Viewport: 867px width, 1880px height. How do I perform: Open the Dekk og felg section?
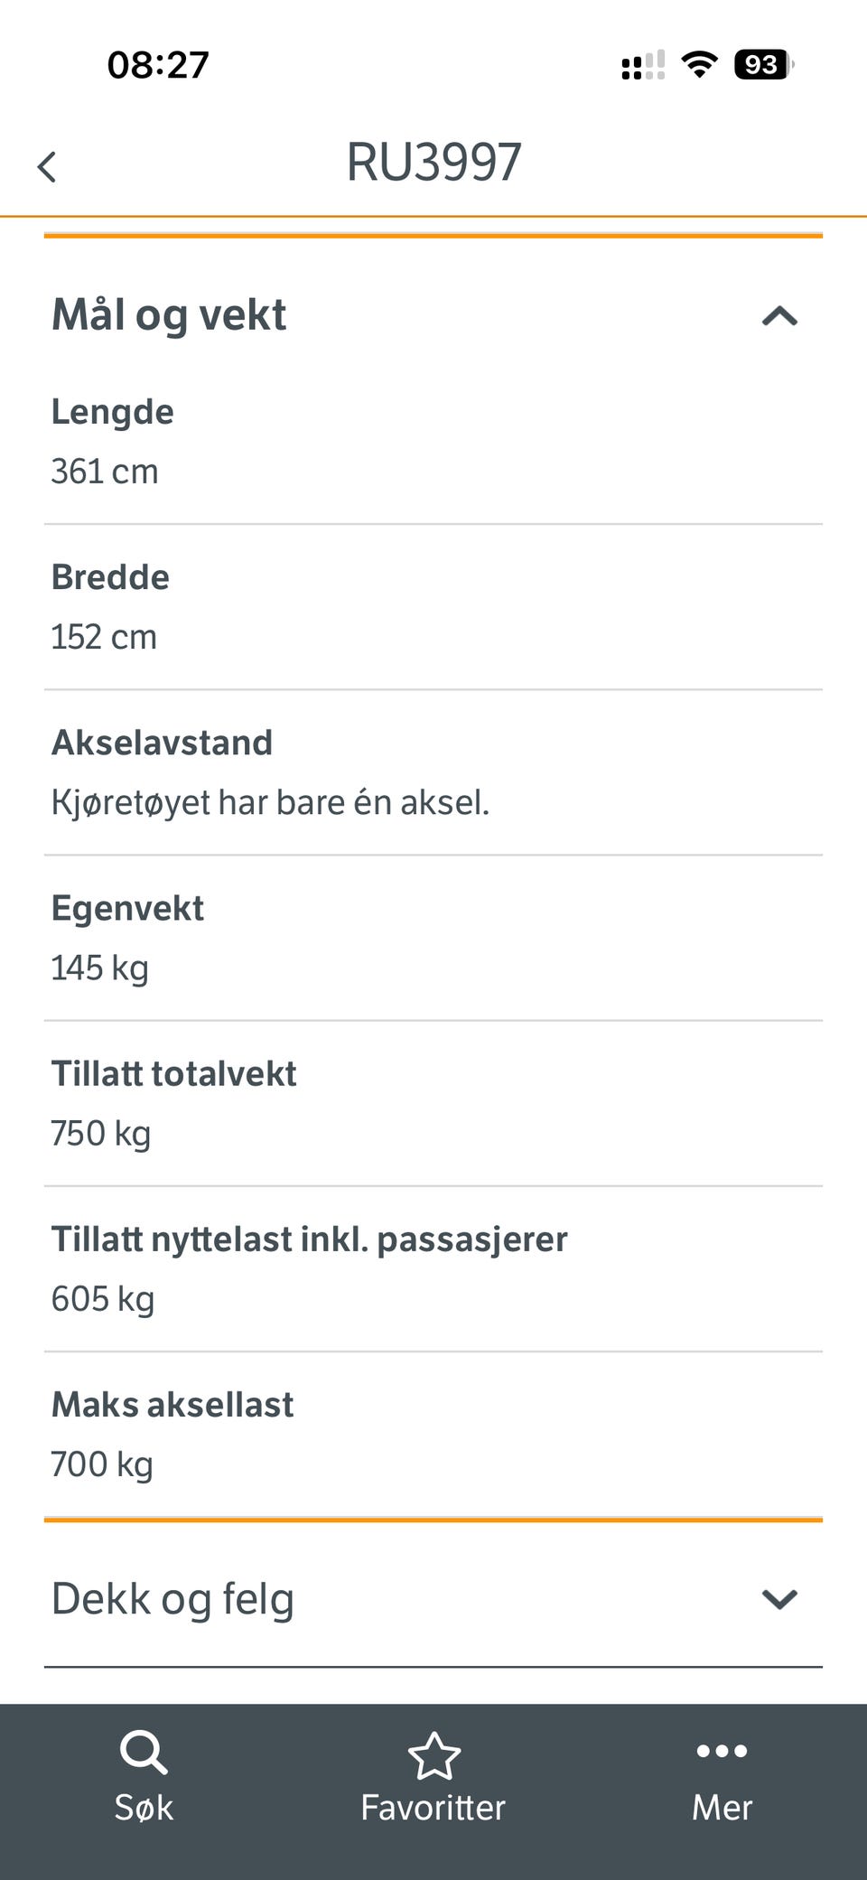pyautogui.click(x=172, y=1599)
